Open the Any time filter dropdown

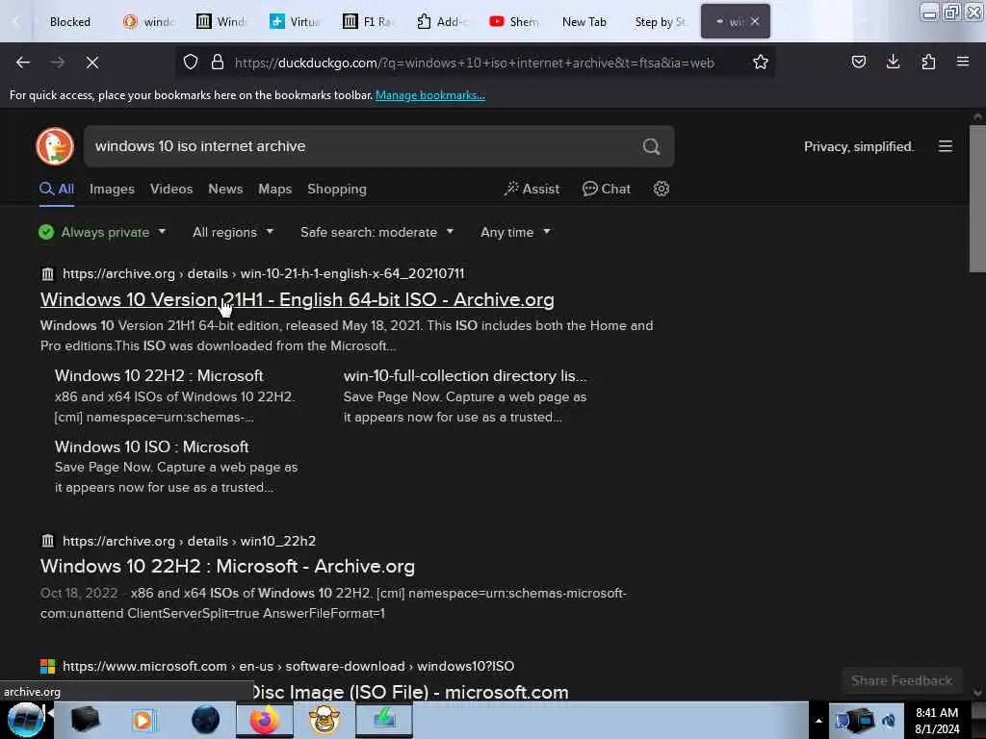[515, 232]
